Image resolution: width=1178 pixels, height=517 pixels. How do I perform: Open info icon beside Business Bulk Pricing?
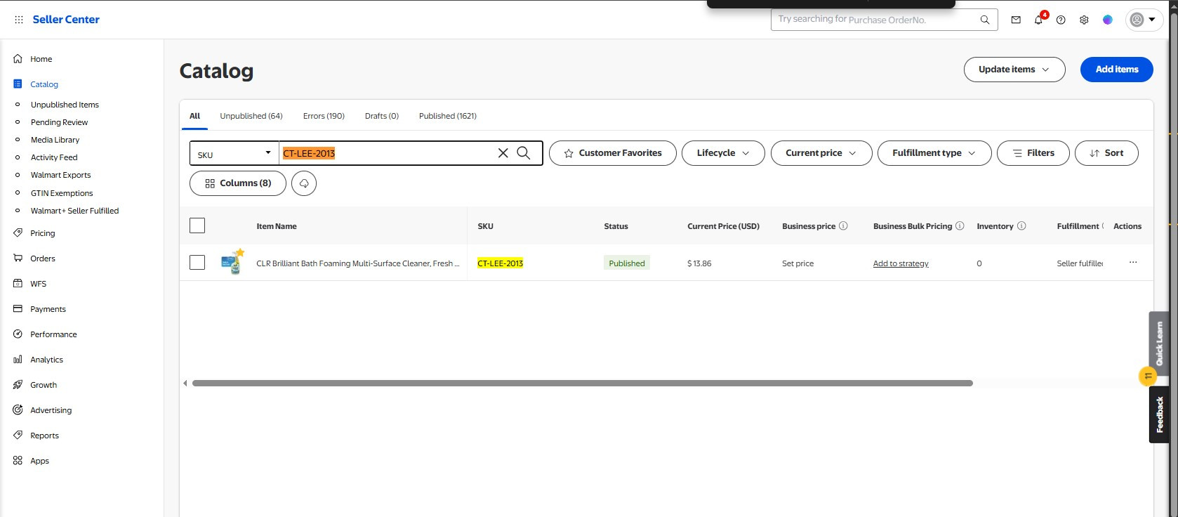pyautogui.click(x=960, y=226)
